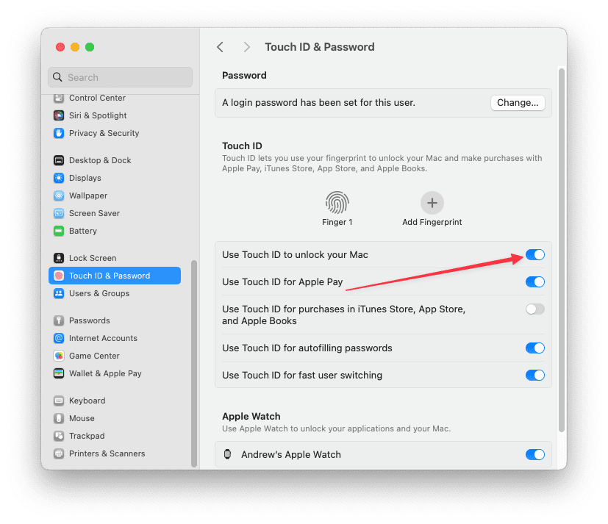608x524 pixels.
Task: Click the Wallpaper icon in sidebar
Action: pyautogui.click(x=59, y=195)
